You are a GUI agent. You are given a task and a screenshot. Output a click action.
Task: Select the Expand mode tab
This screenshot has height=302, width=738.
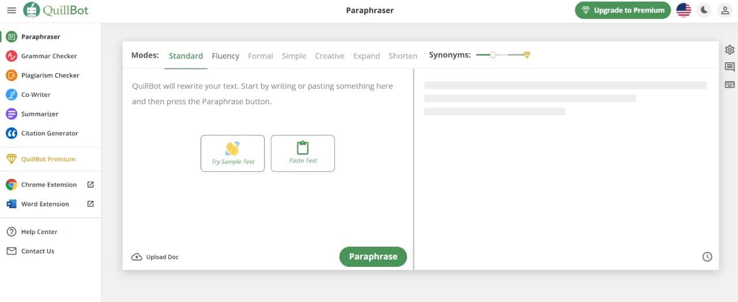tap(367, 56)
